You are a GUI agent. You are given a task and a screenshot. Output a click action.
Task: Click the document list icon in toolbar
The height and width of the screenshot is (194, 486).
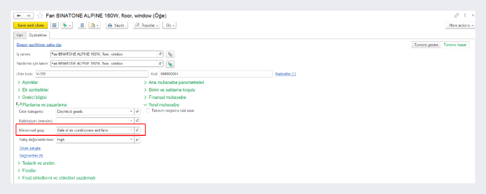point(82,25)
